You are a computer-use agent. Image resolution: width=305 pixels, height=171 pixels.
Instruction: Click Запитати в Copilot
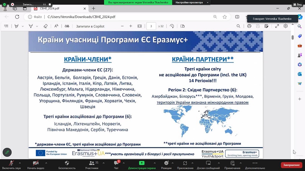tap(90, 26)
